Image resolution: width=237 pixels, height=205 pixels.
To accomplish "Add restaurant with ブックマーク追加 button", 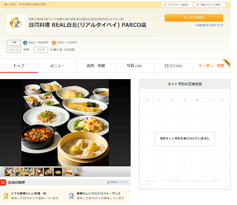I will point(177,5).
